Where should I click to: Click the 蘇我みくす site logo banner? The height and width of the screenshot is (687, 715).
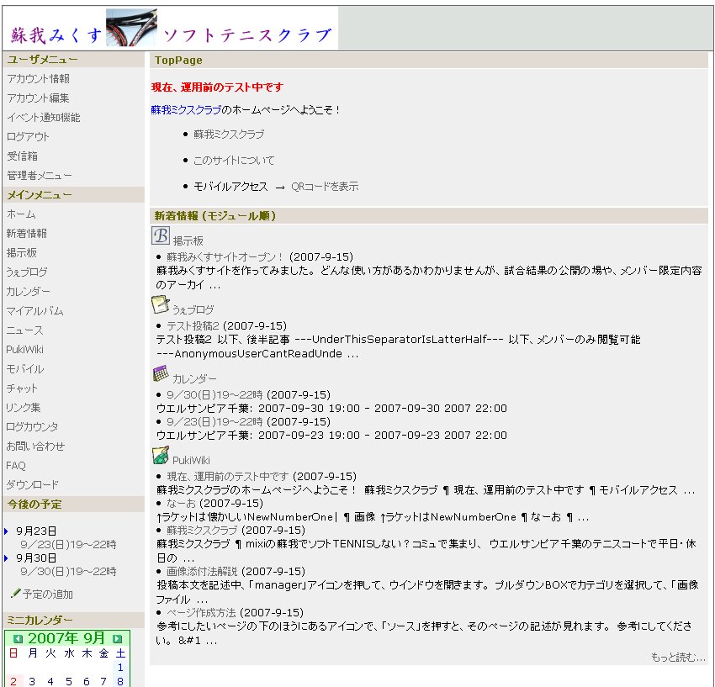172,29
